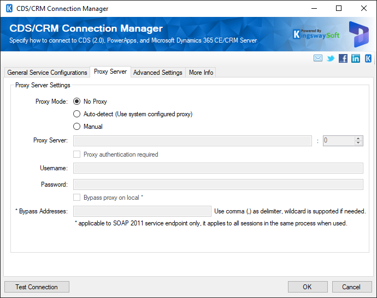Click the app icon in title bar

pos(9,8)
